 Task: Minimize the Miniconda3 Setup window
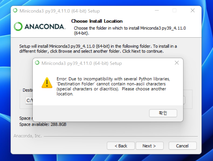pyautogui.click(x=157, y=11)
